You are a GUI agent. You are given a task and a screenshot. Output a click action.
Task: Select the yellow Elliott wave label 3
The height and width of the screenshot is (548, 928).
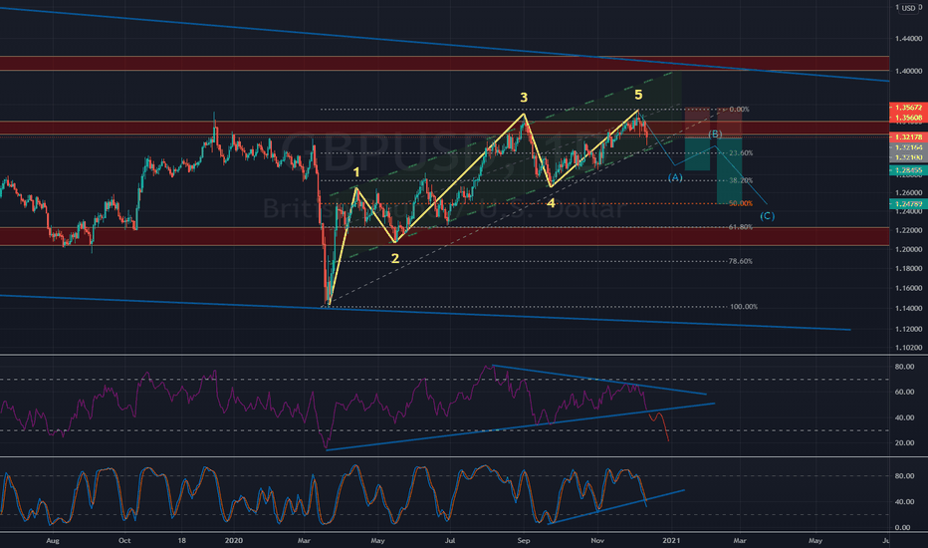tap(524, 98)
